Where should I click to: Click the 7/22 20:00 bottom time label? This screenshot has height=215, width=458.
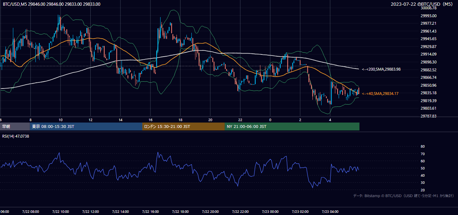coord(210,211)
